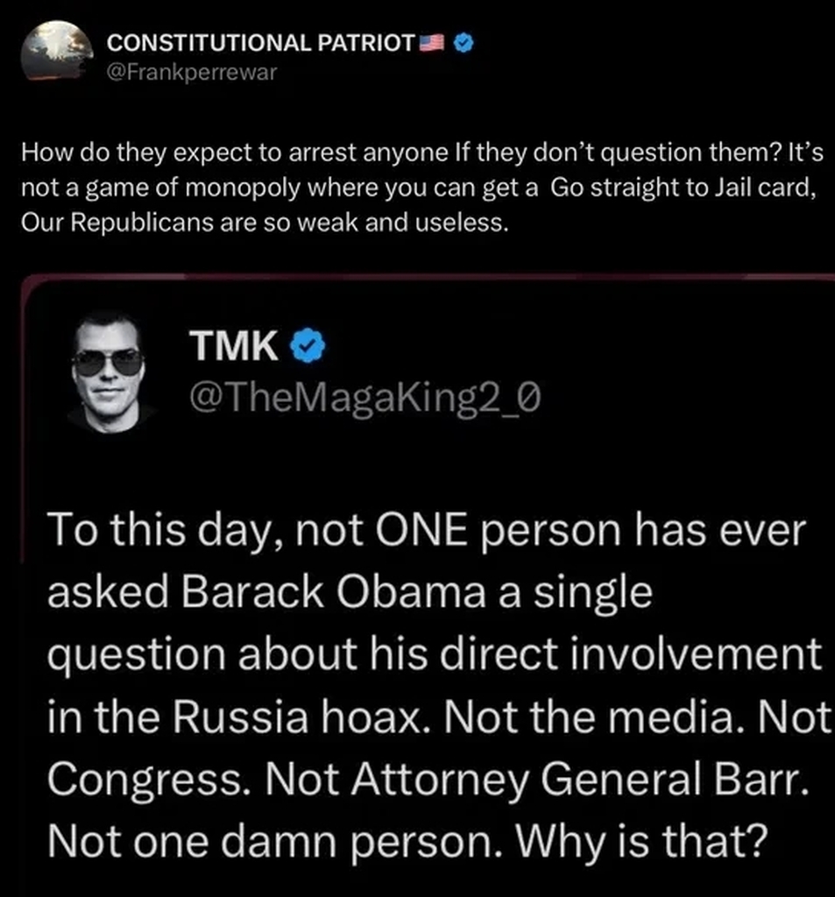
Task: Click 'Our Republicans are so weak and useless'
Action: pos(264,222)
